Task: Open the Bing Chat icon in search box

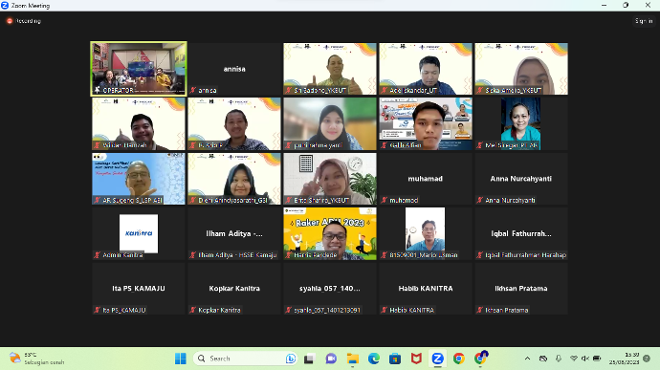Action: (291, 359)
